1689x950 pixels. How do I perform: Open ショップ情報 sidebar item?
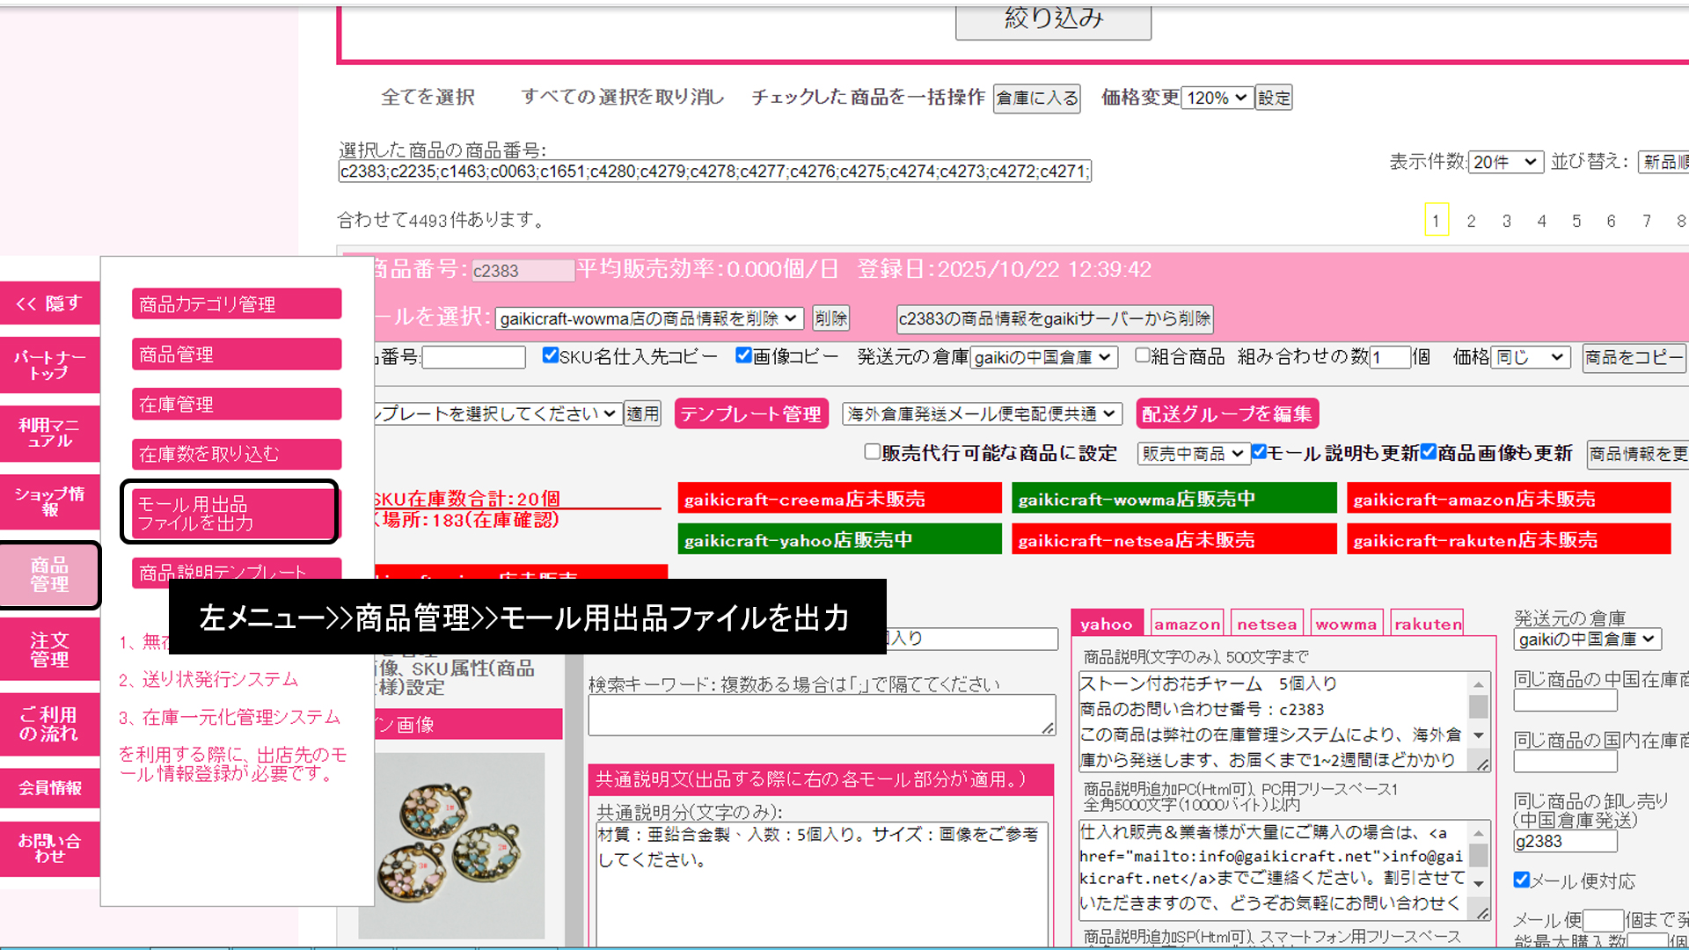49,501
